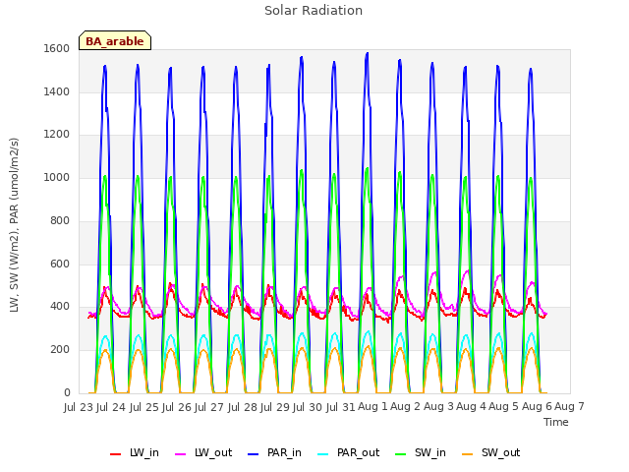
Task: Click the Jul 31 x-axis tick label
Action: tap(340, 407)
